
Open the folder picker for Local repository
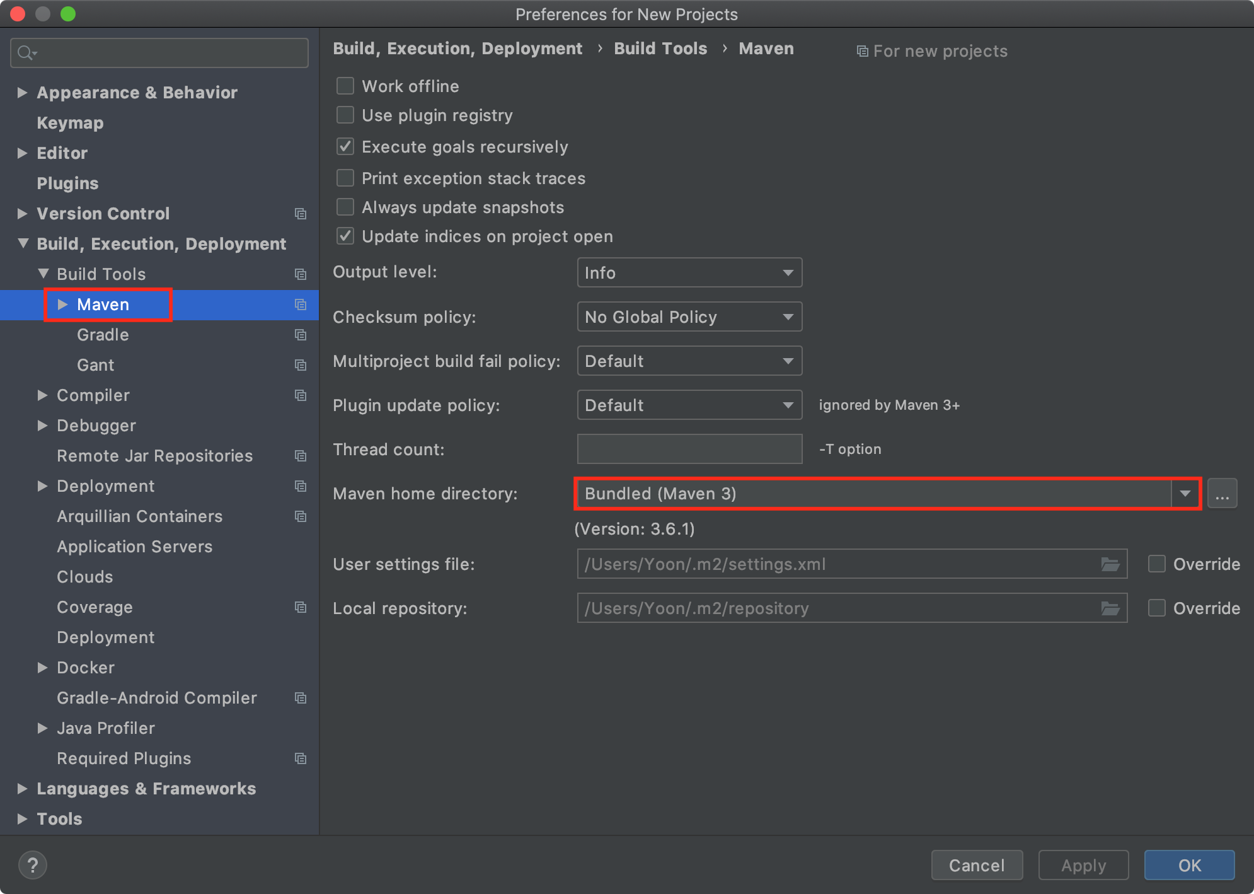tap(1110, 608)
